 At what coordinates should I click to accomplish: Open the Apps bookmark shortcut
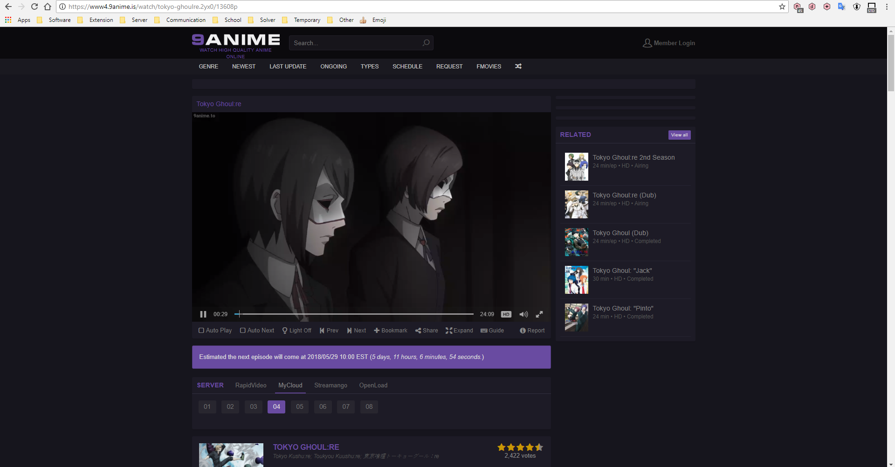click(18, 20)
